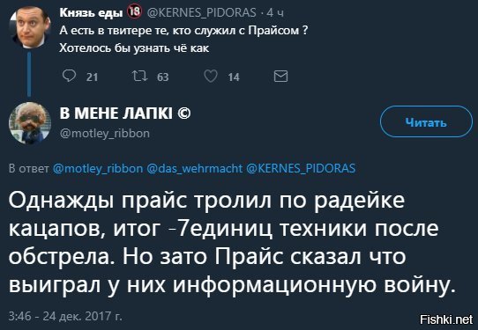Follow the @das_wehrmacht mention link

click(195, 168)
